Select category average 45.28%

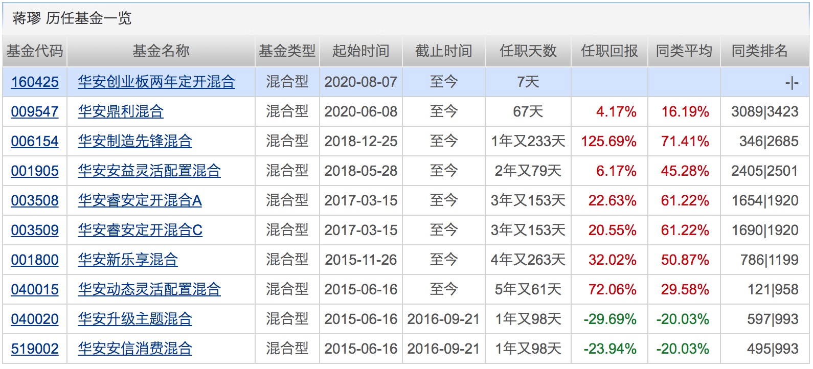point(685,171)
